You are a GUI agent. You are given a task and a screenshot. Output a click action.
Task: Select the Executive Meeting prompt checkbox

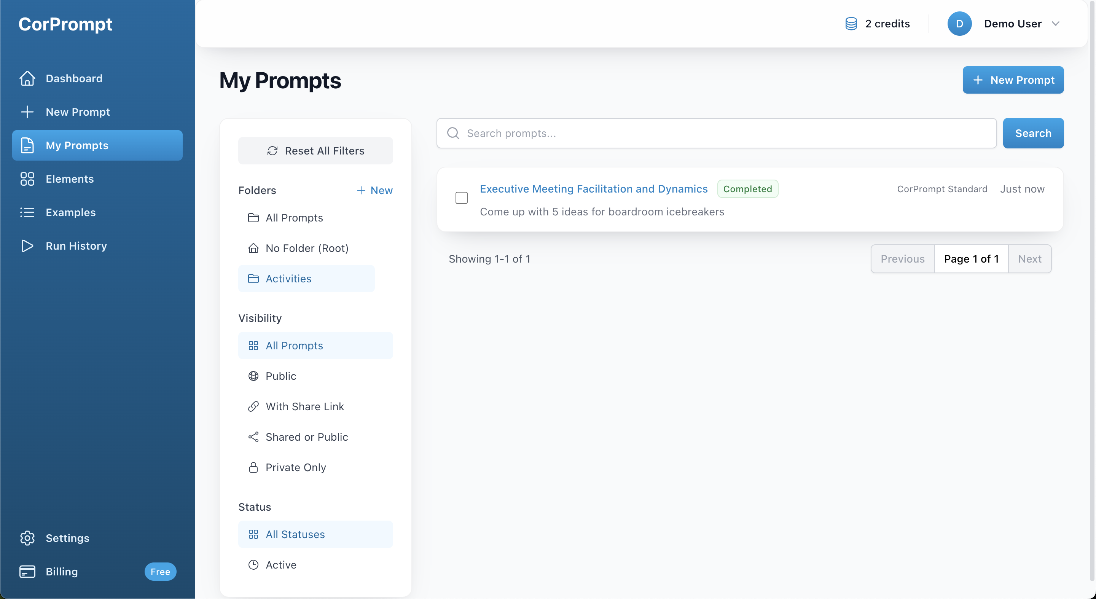tap(461, 198)
